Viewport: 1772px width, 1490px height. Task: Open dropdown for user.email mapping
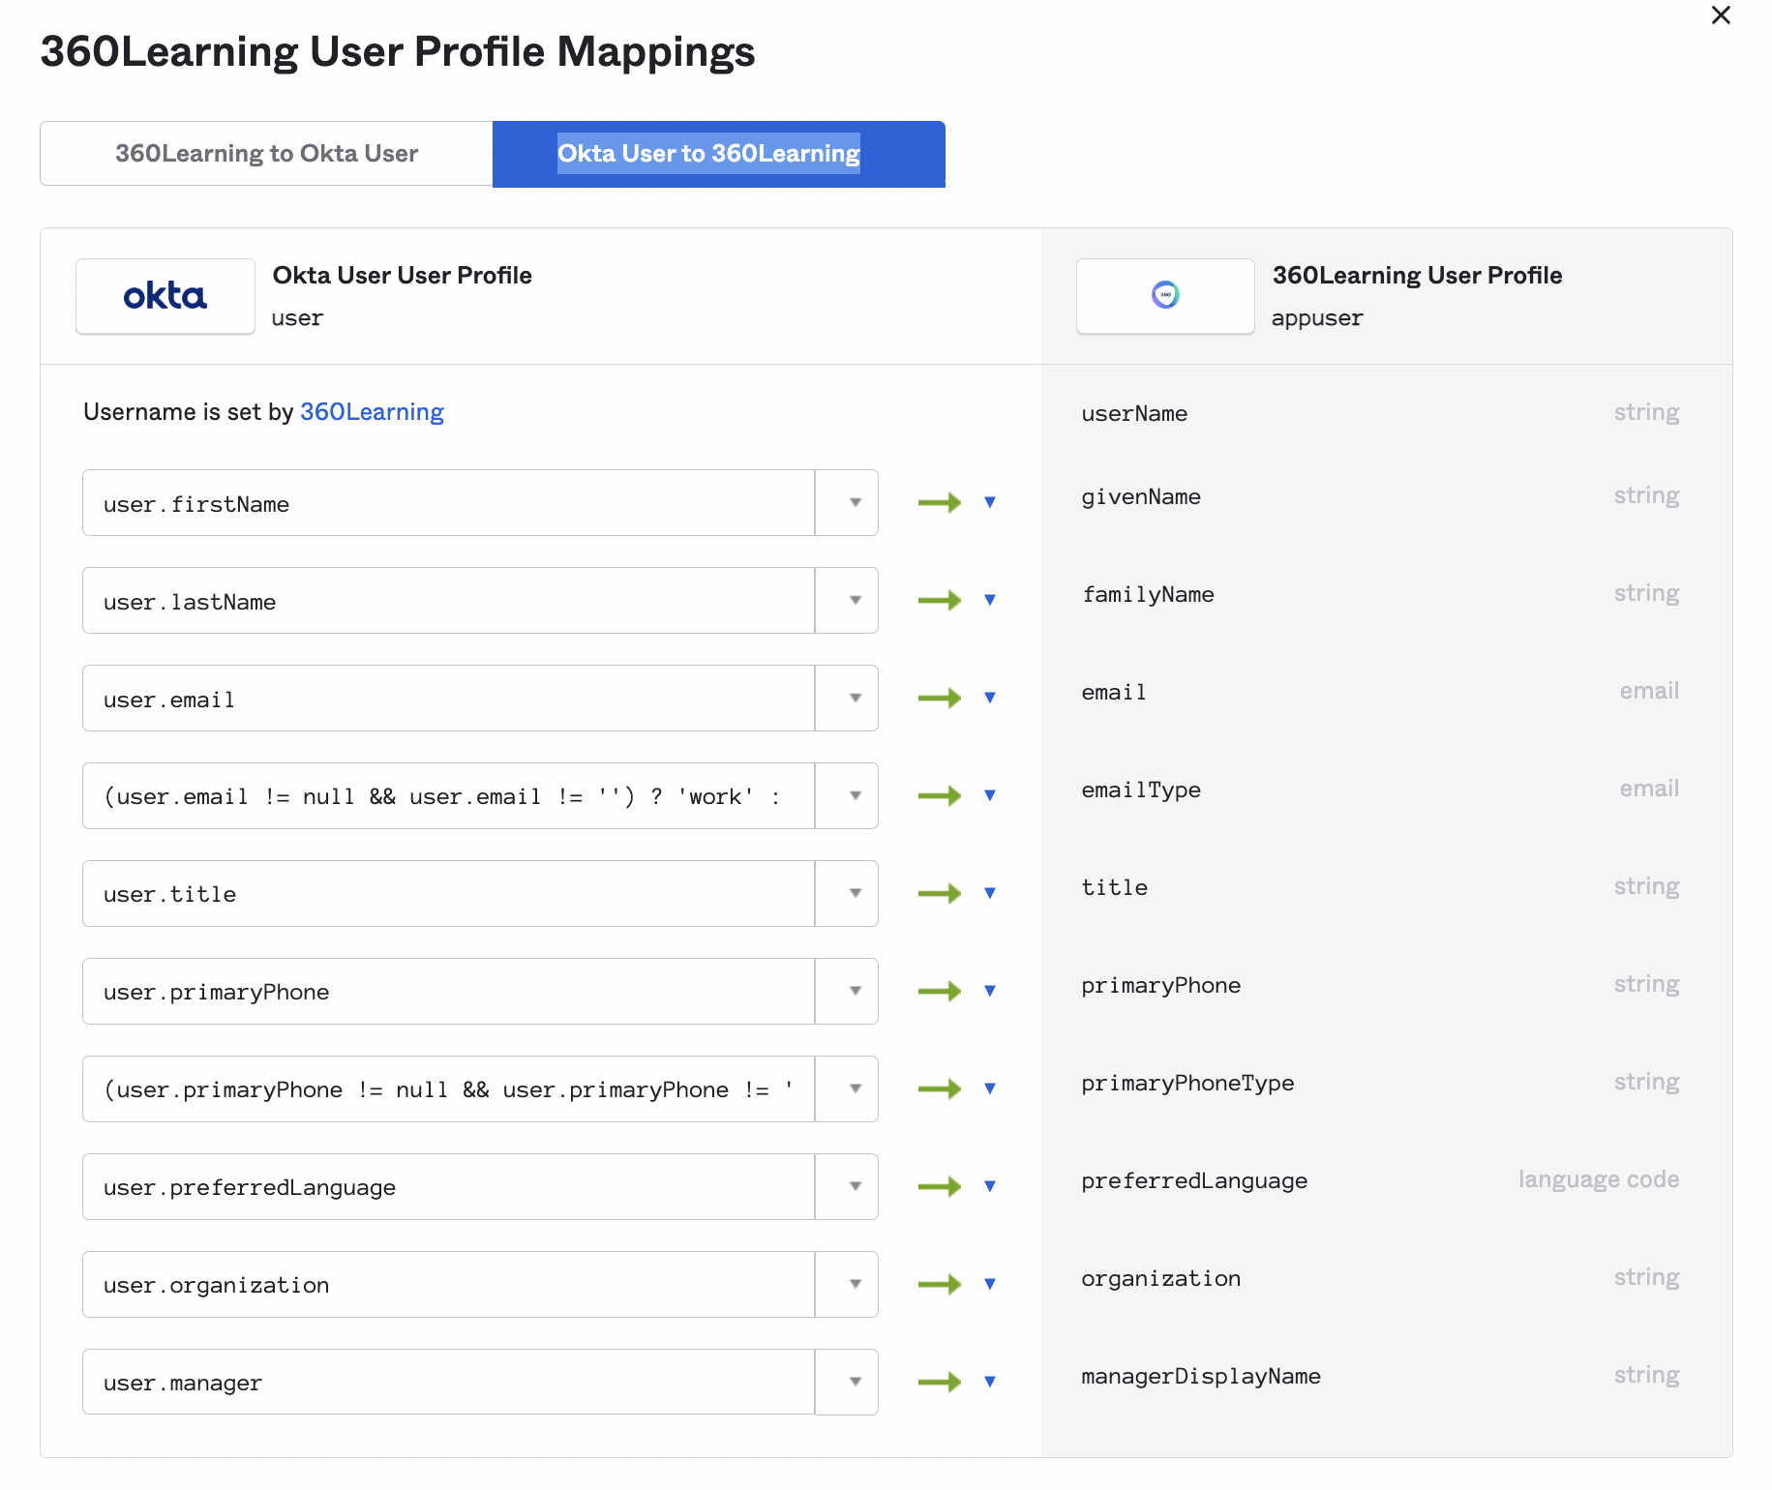coord(847,699)
